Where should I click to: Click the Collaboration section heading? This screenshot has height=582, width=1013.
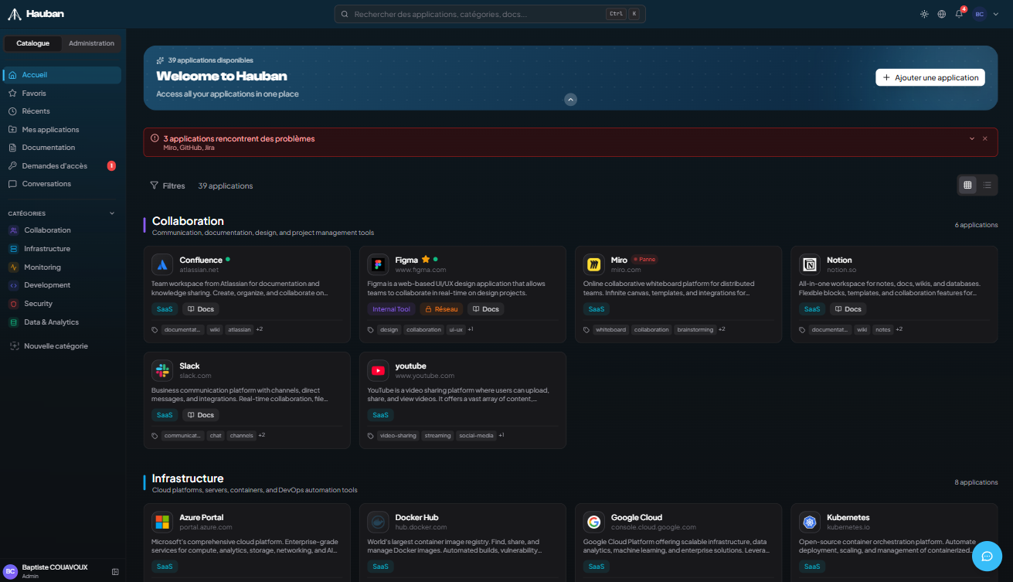tap(188, 221)
